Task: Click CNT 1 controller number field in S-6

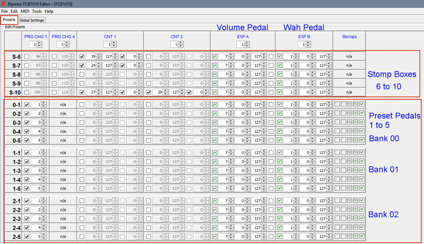Action: click(94, 57)
